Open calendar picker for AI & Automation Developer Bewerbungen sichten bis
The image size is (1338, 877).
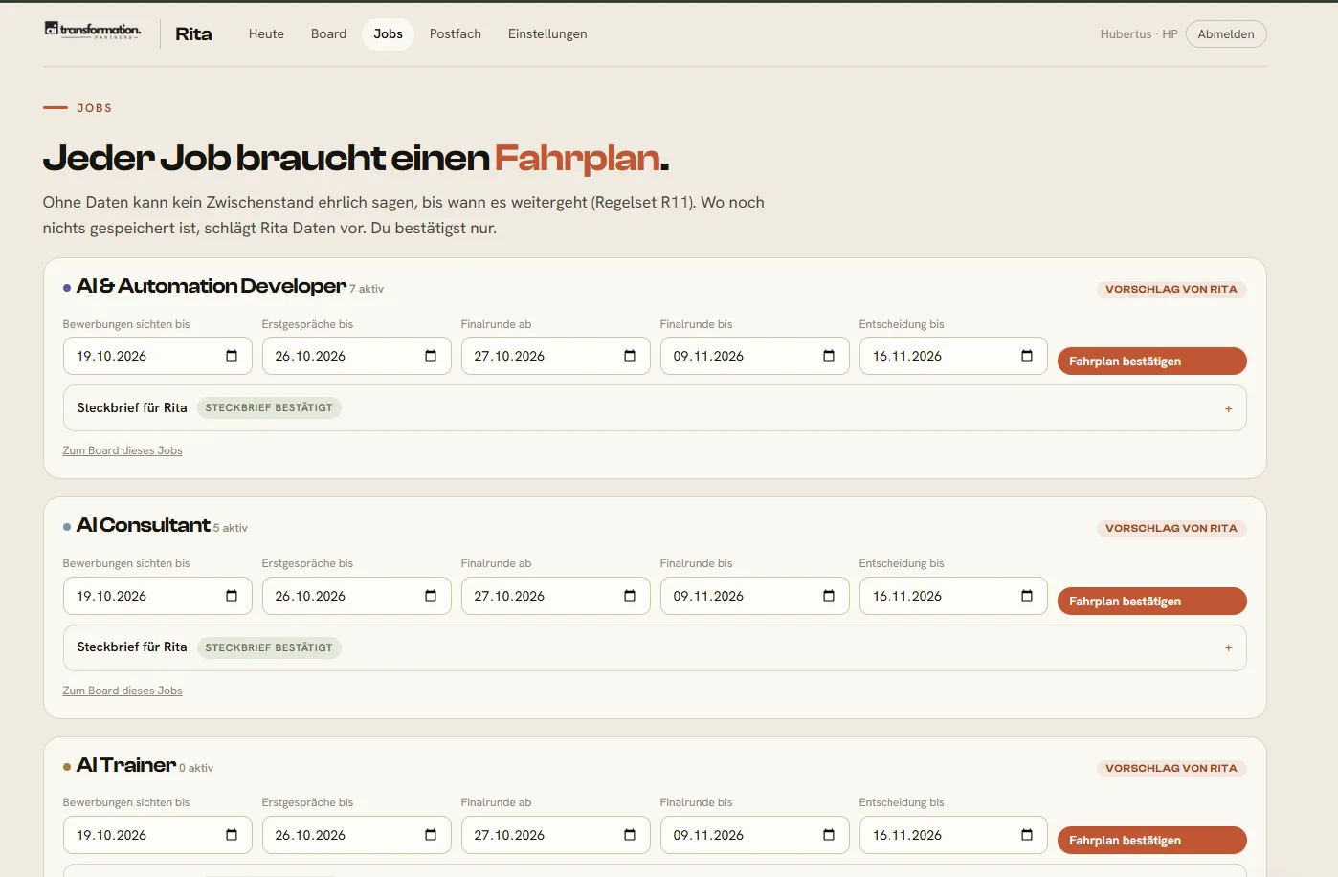(232, 356)
